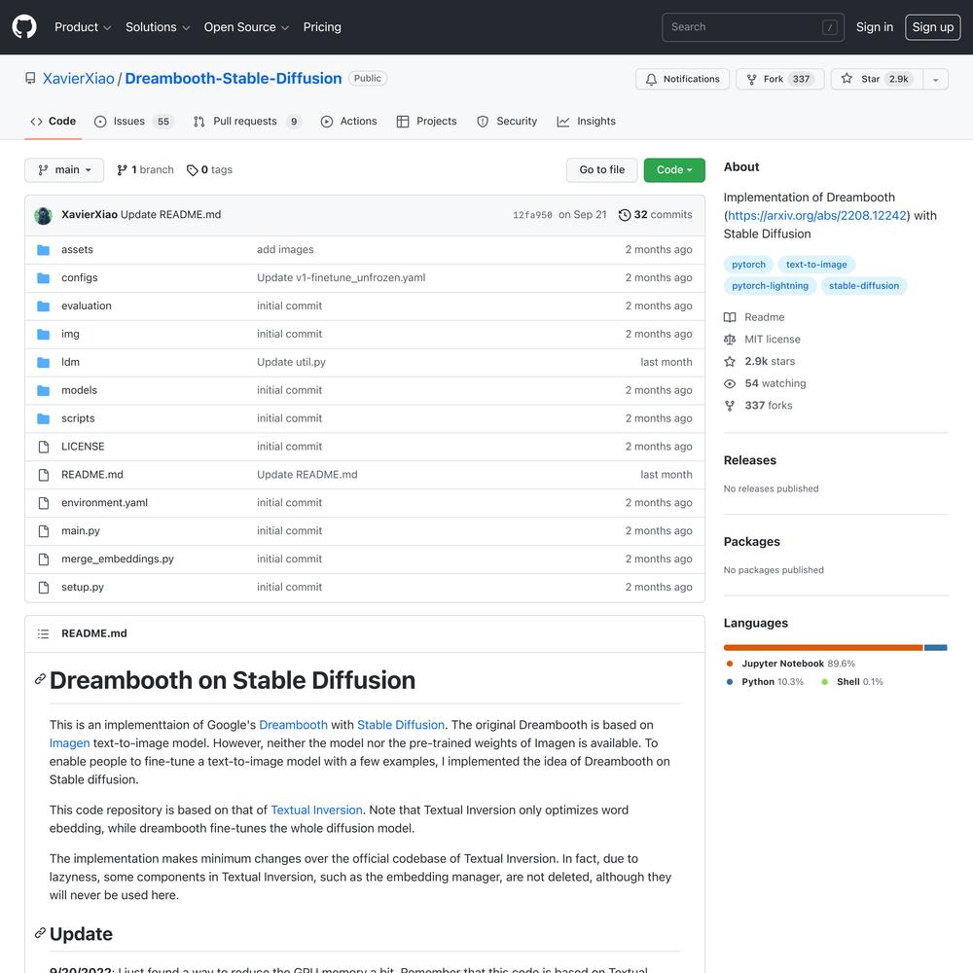Click the text-to-image topic tag

pos(816,265)
